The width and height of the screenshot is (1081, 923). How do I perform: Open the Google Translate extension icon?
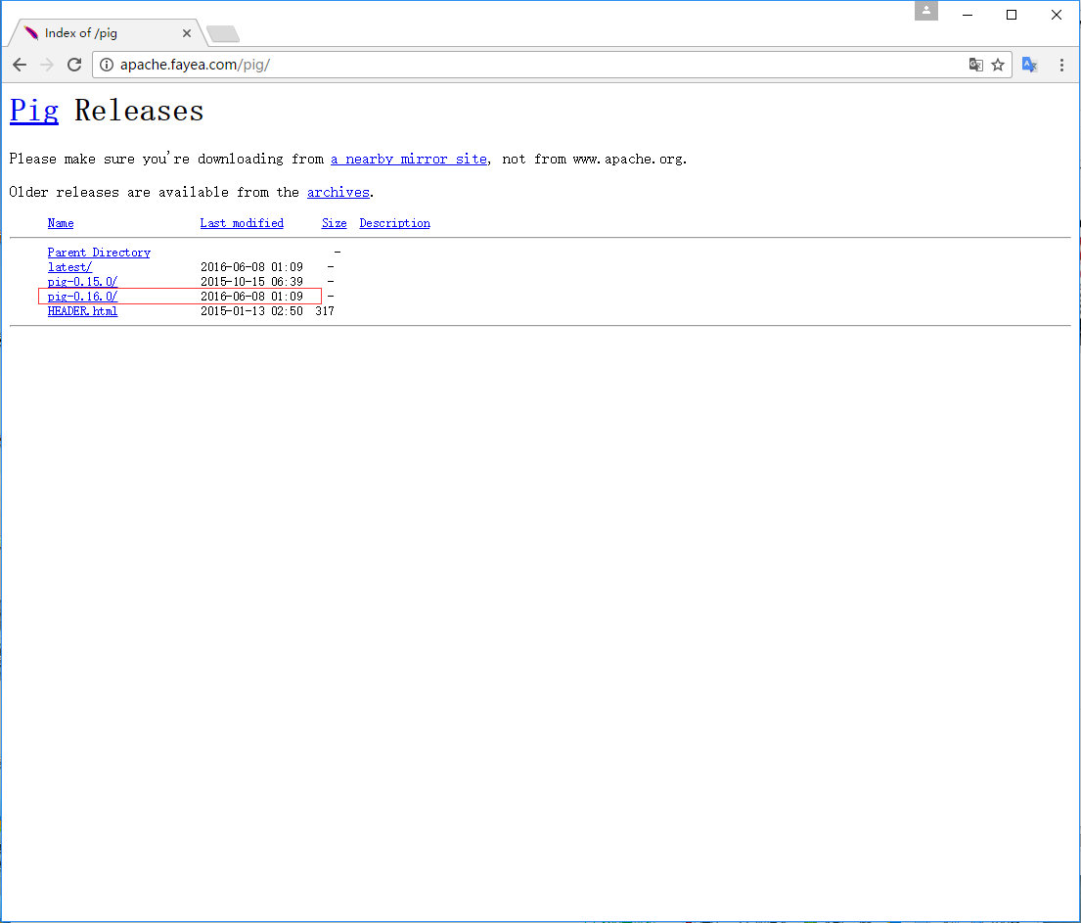(1029, 65)
